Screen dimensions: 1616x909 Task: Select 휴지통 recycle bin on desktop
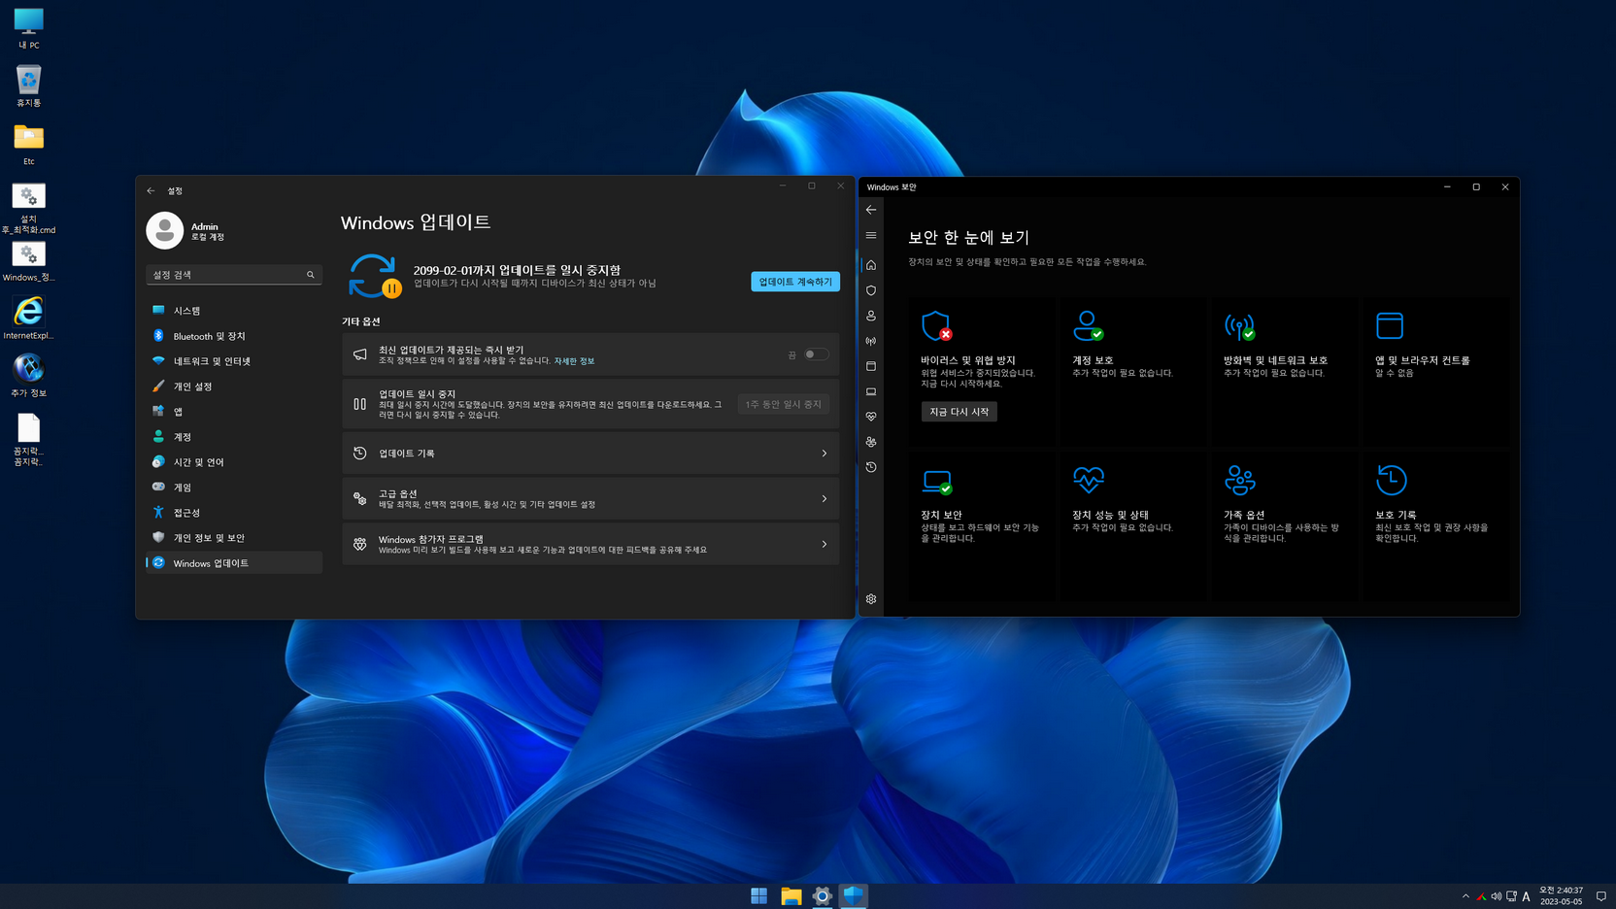pyautogui.click(x=28, y=86)
